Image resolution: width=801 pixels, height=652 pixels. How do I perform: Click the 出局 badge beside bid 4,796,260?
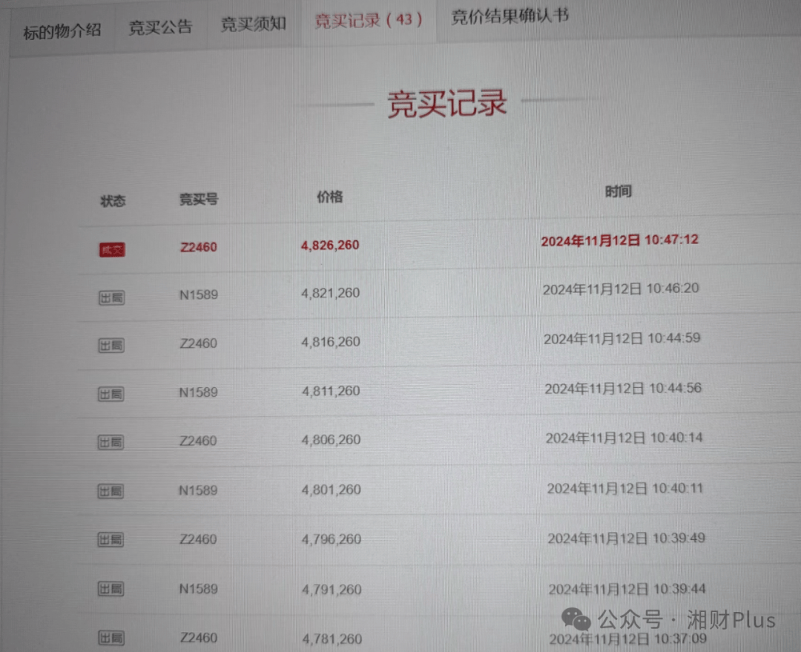110,539
